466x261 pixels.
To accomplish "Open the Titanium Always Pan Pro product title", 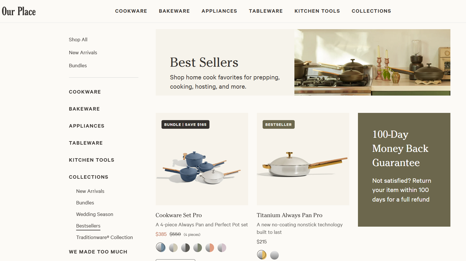I will [289, 215].
